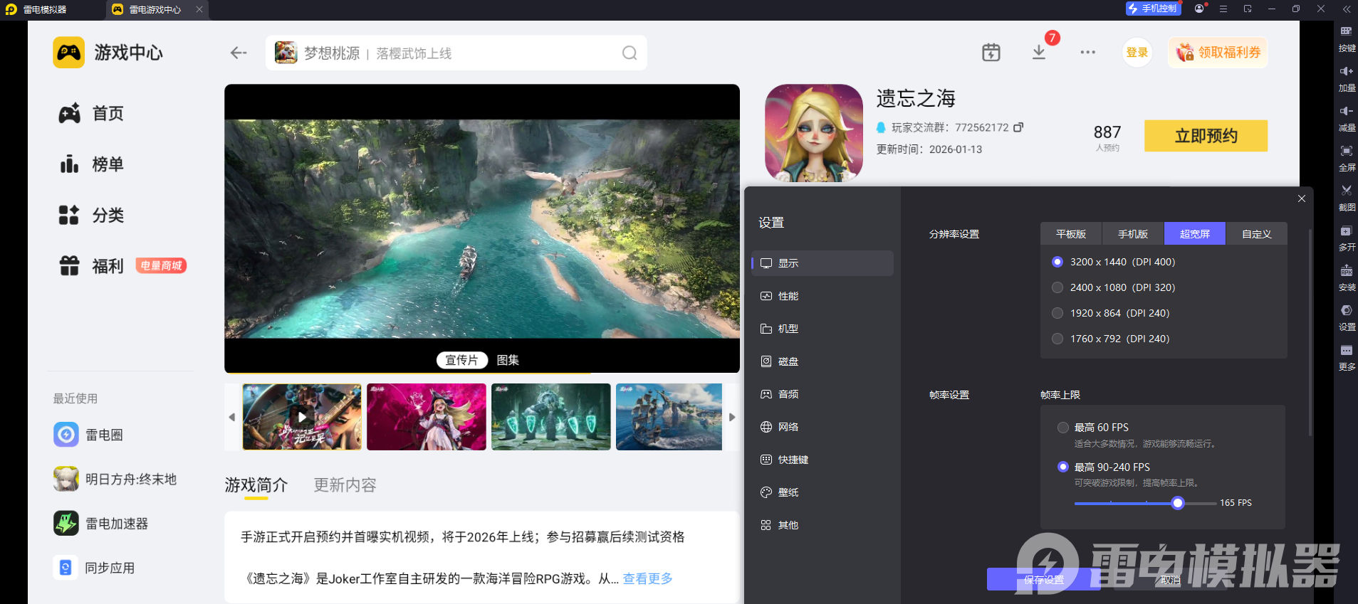Click the volume up icon in sidebar

click(1346, 71)
